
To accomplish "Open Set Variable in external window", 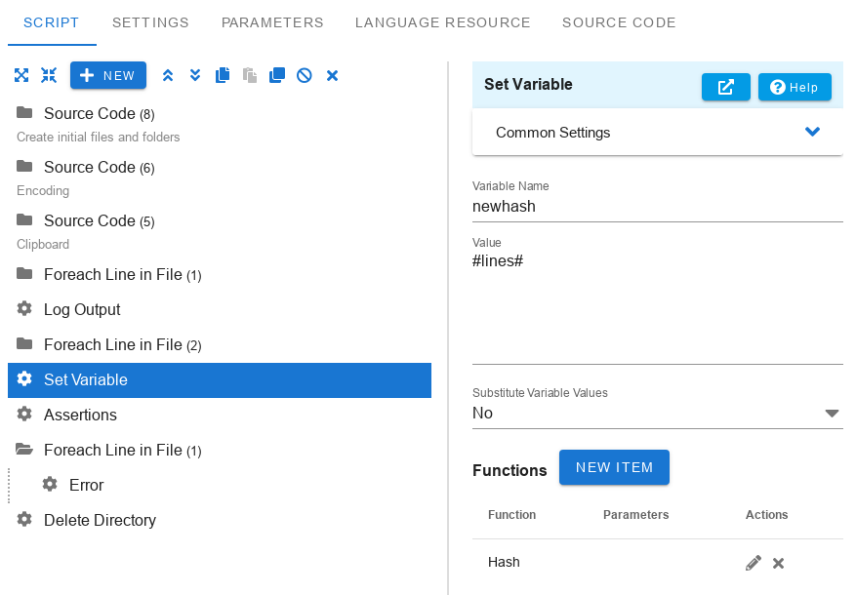I will coord(725,87).
